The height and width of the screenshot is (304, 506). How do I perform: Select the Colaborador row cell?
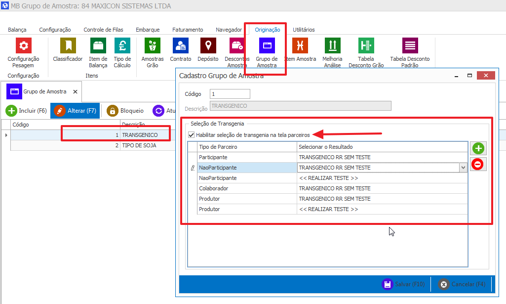pos(247,188)
